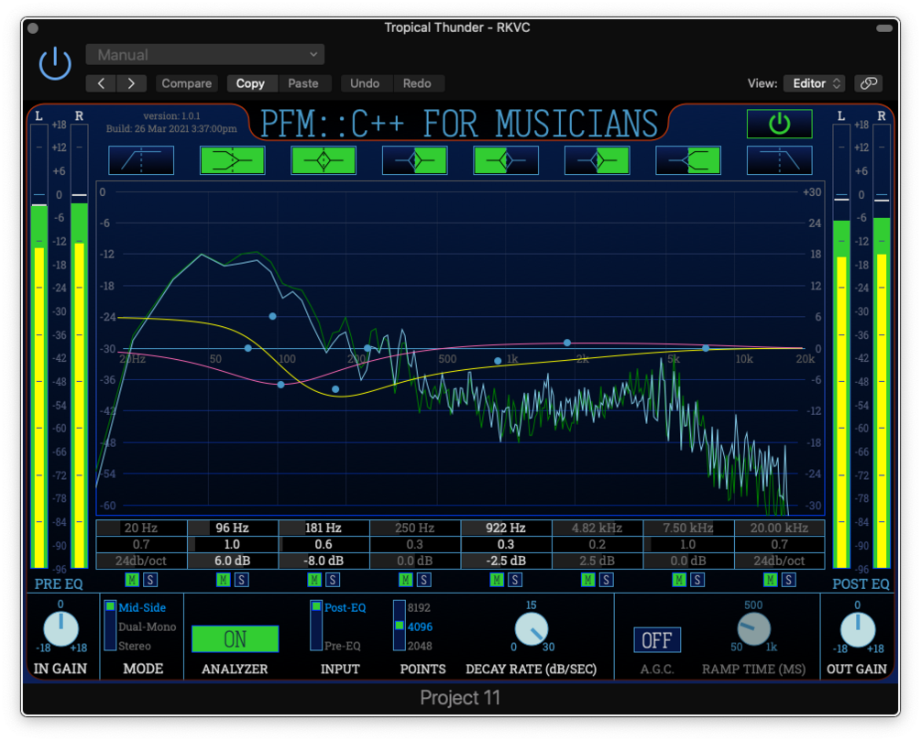Toggle M button under 4.82 kHz band
Viewport: 921px width, 741px height.
click(x=588, y=580)
